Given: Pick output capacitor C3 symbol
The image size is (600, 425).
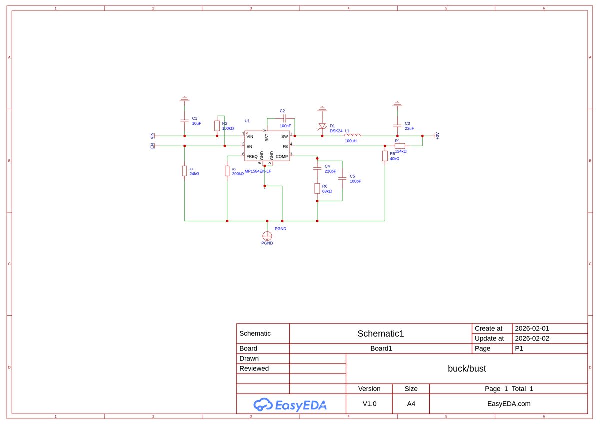Looking at the screenshot, I should pyautogui.click(x=397, y=125).
